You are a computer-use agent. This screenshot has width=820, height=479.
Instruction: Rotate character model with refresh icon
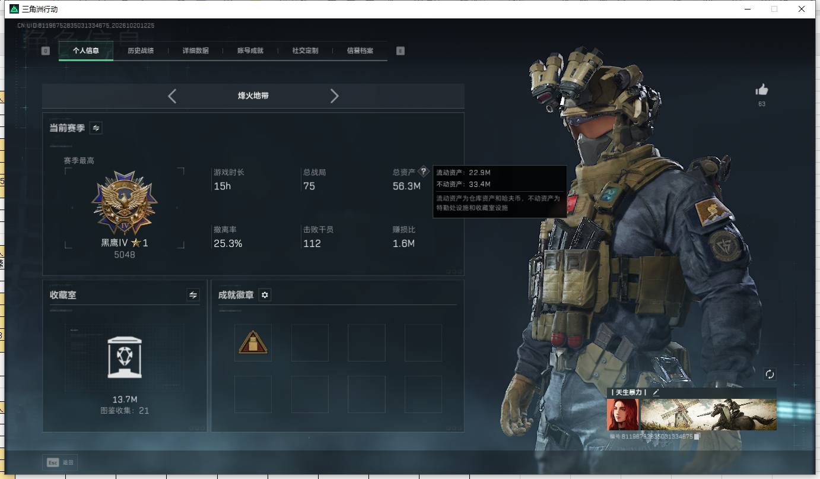[770, 374]
